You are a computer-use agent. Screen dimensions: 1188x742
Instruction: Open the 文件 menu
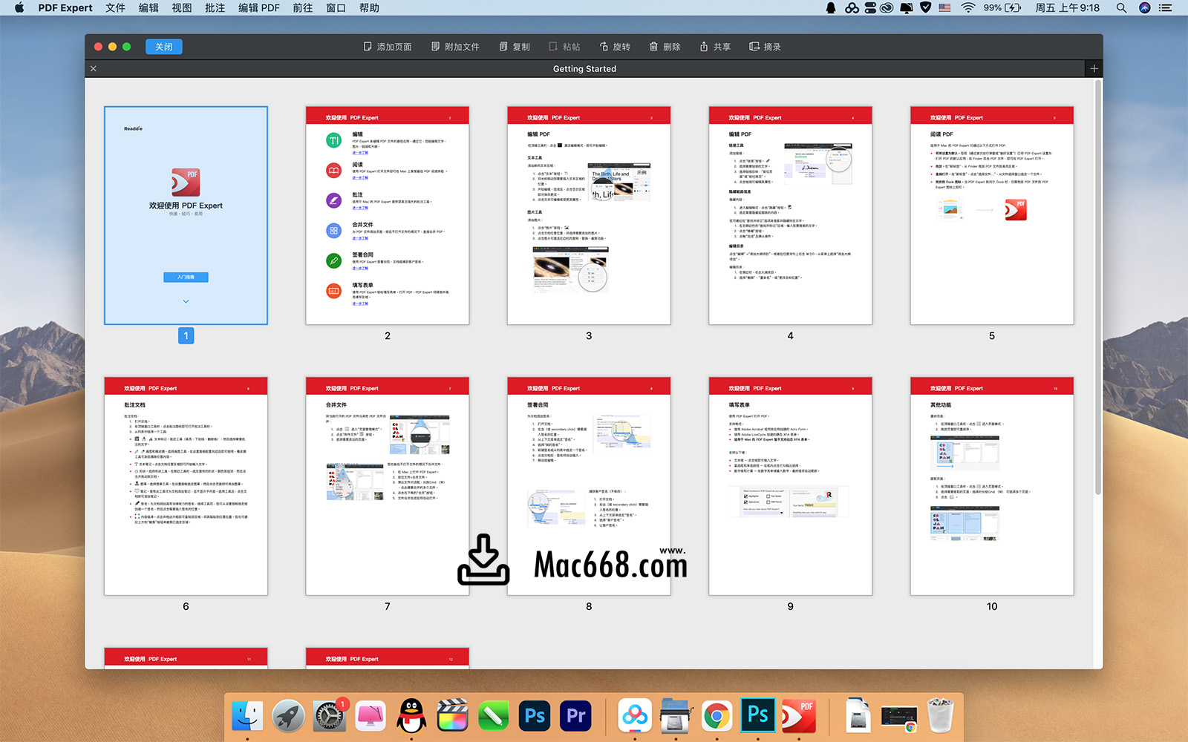[x=115, y=7]
